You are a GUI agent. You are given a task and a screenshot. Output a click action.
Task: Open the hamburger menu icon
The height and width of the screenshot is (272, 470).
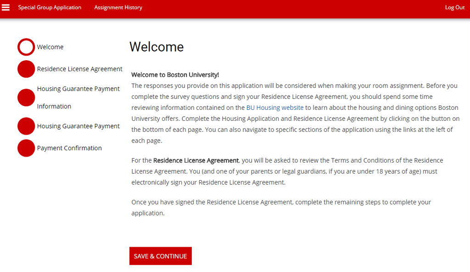tap(6, 7)
